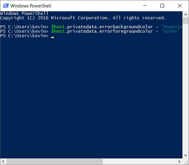Click the vertical scrollbar up arrow
Image resolution: width=189 pixels, height=165 pixels.
(x=185, y=14)
